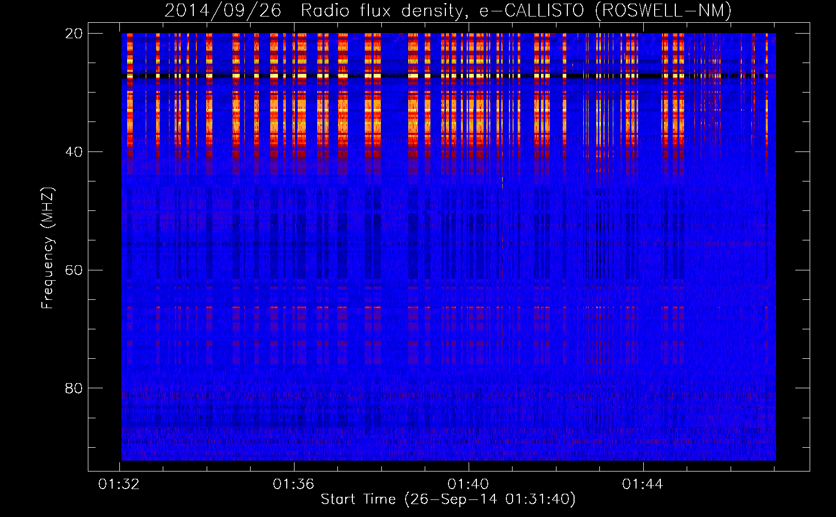Click the x-axis time label 01:32
This screenshot has height=517, width=836.
point(119,484)
